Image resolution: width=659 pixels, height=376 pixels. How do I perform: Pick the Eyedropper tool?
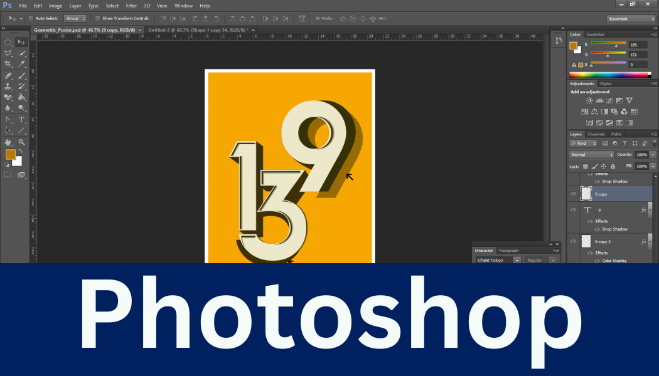tap(21, 64)
